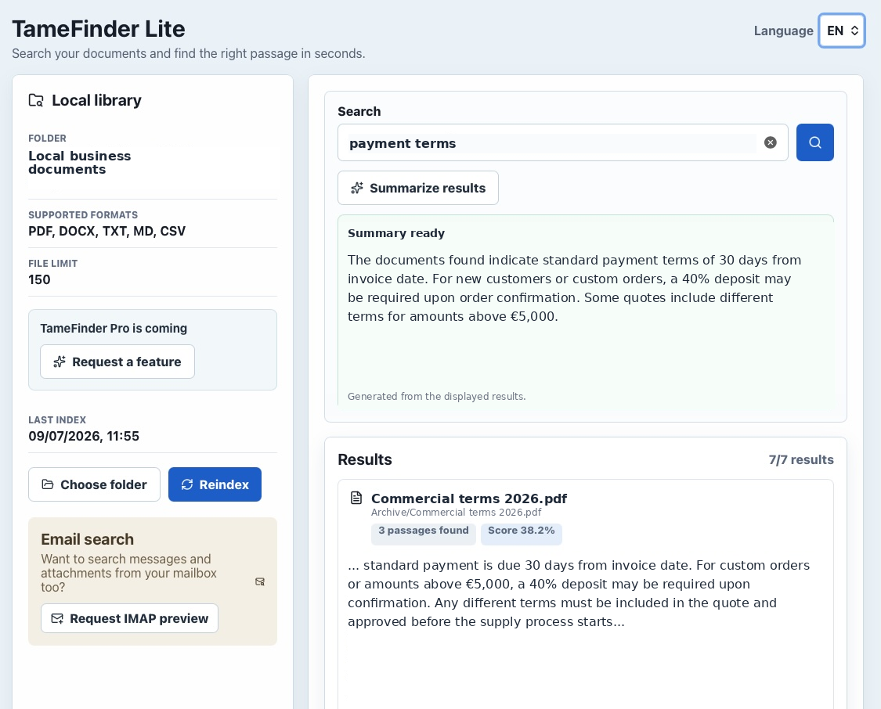881x709 pixels.
Task: Click the Request IMAP preview button
Action: click(x=129, y=619)
